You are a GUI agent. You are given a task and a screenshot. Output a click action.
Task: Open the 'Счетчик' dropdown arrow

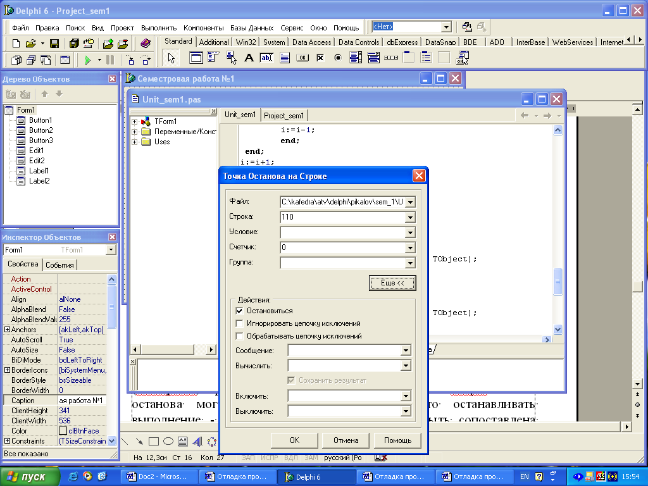pos(410,248)
